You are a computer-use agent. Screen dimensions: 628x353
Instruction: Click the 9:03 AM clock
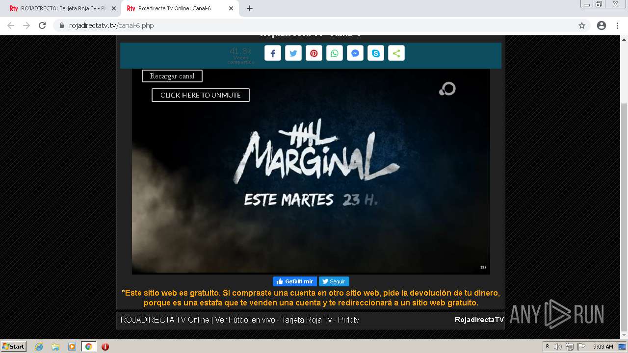click(x=603, y=347)
